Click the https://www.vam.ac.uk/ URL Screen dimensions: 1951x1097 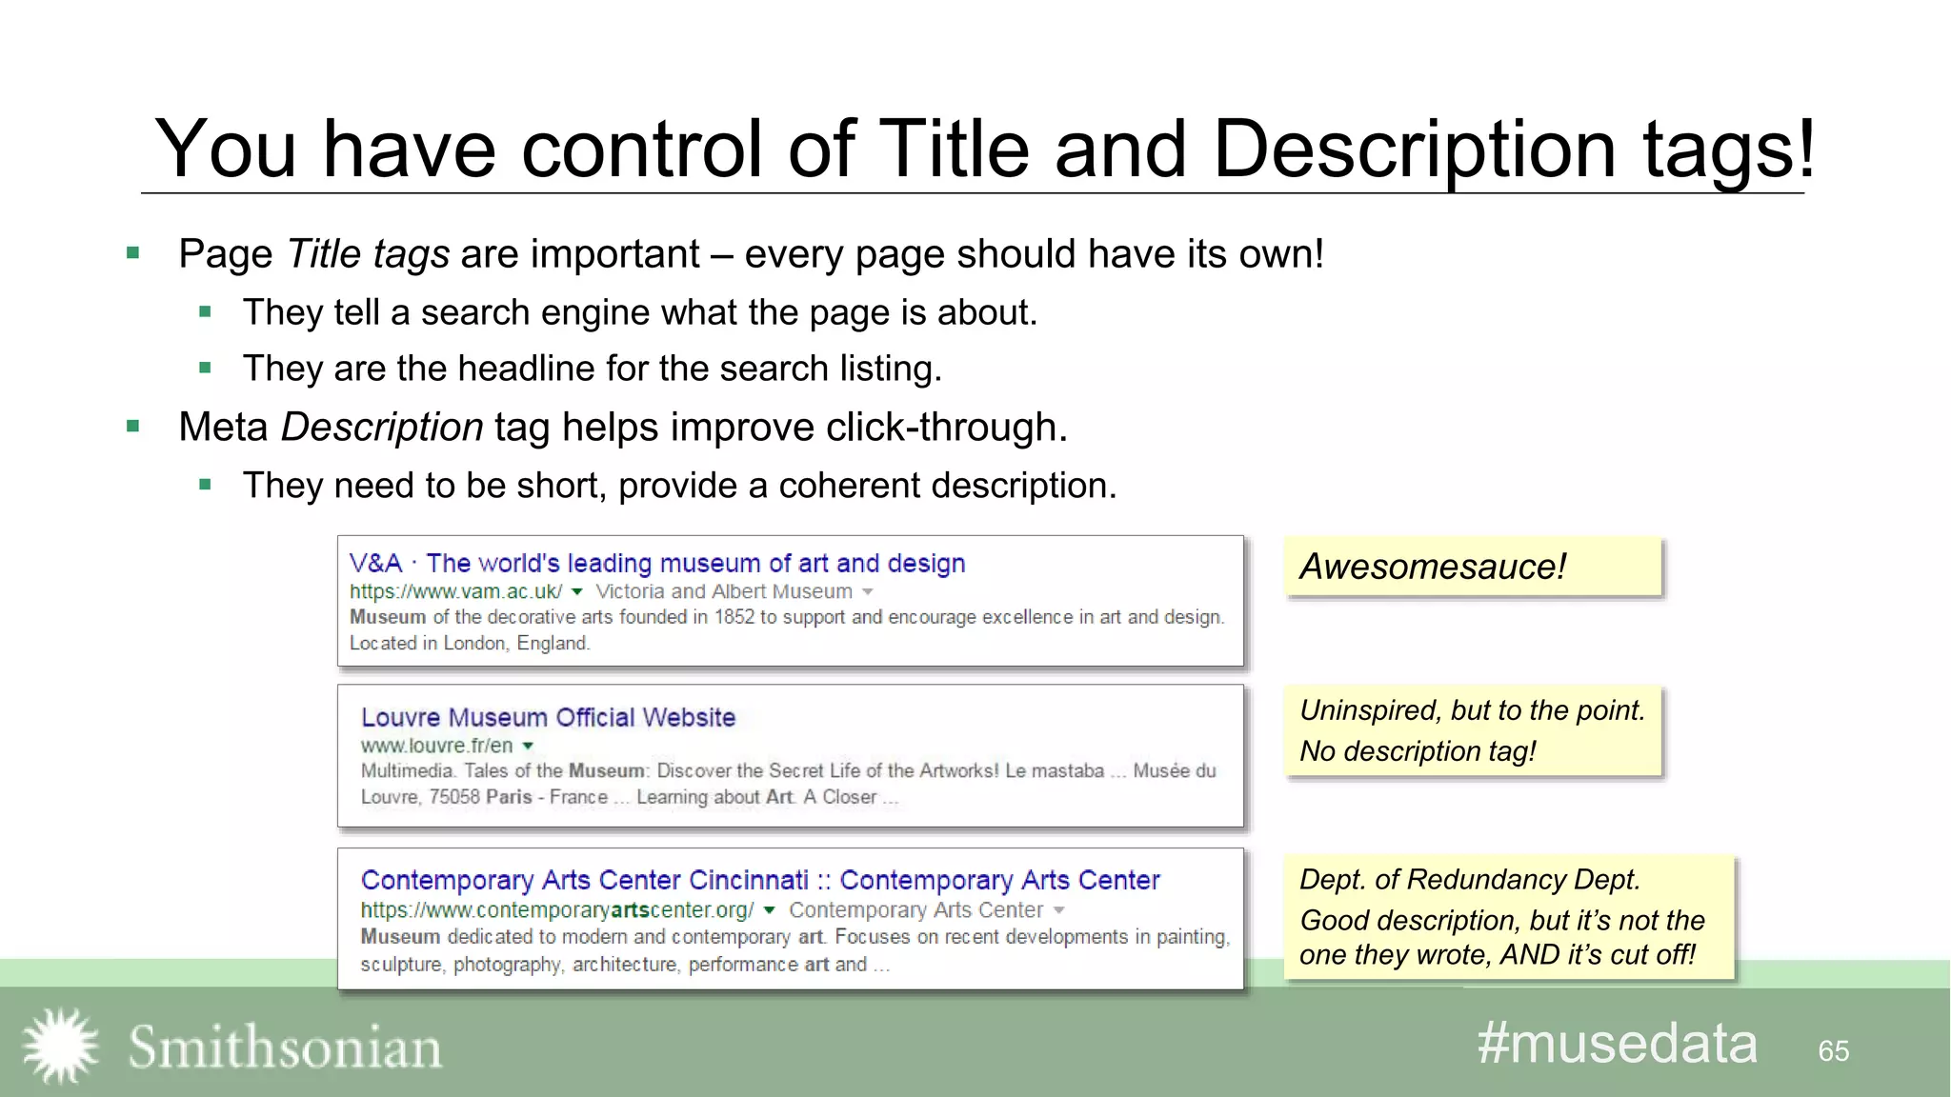[455, 591]
